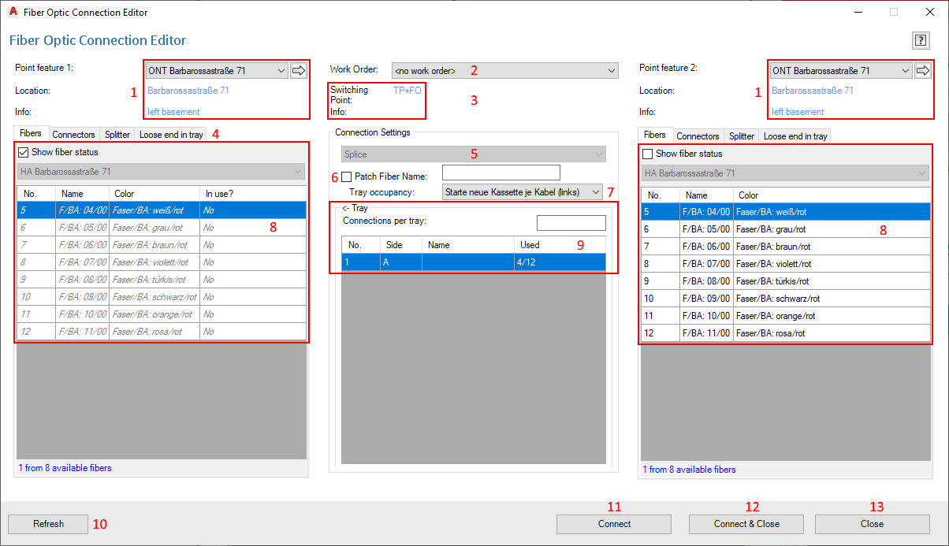Screen dimensions: 949x546
Task: Uncheck Show fiber status in left panel
Action: coord(24,152)
